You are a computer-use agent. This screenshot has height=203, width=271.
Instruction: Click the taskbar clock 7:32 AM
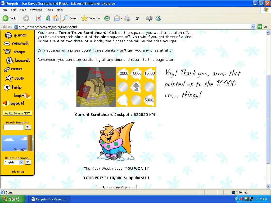(x=261, y=199)
